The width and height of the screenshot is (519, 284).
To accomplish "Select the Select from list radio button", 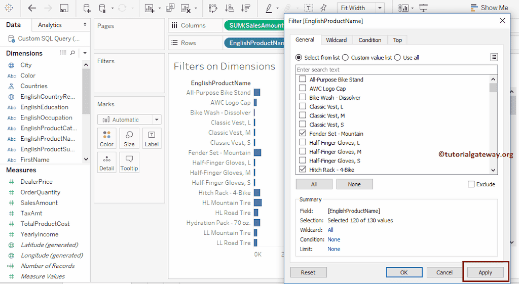I will [299, 58].
